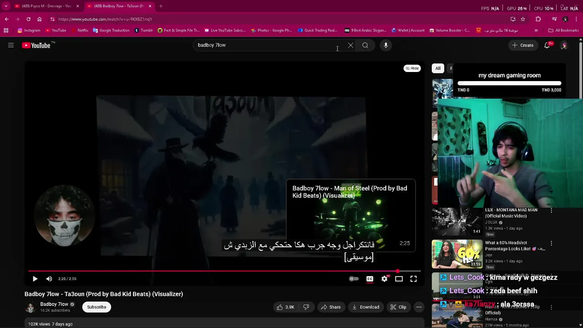583x328 pixels.
Task: Expand hidden bookmarks with the chevron
Action: click(x=536, y=31)
